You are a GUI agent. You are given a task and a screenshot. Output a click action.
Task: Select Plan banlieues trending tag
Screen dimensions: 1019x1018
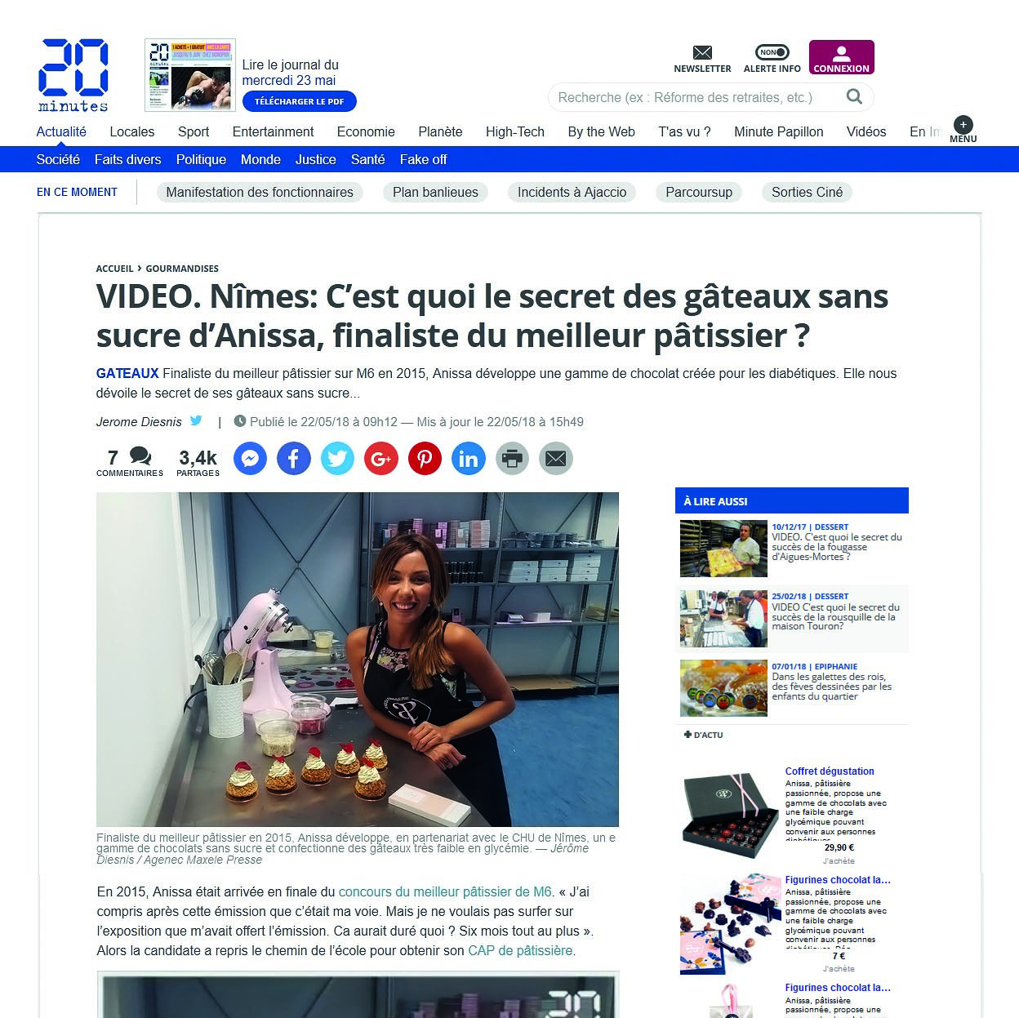point(435,193)
